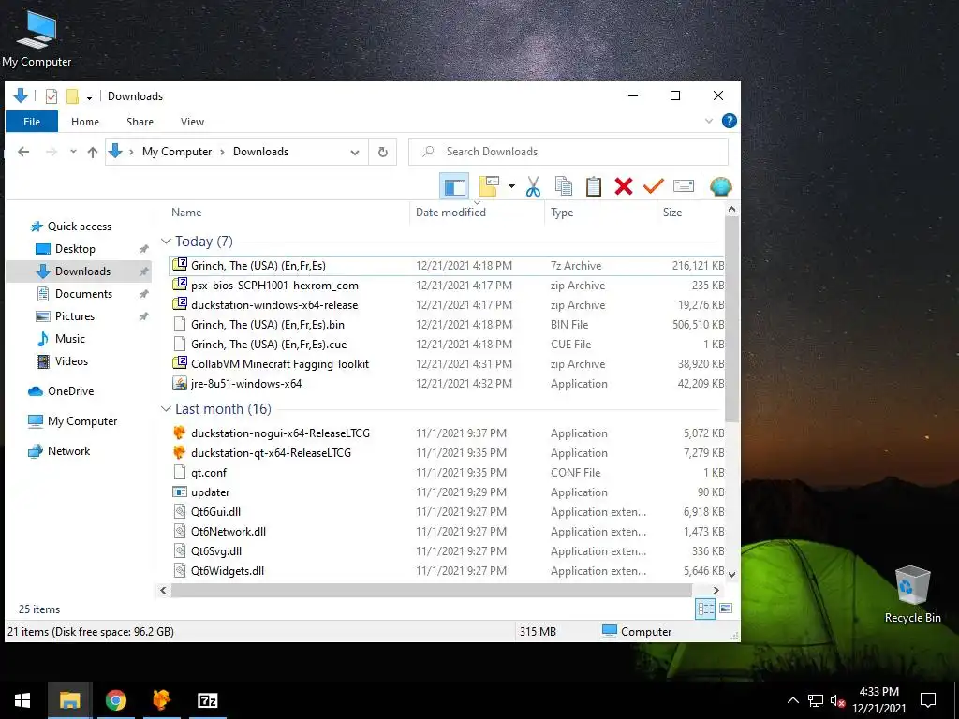The width and height of the screenshot is (959, 719).
Task: Toggle the preview pane toolbar button
Action: pyautogui.click(x=454, y=186)
